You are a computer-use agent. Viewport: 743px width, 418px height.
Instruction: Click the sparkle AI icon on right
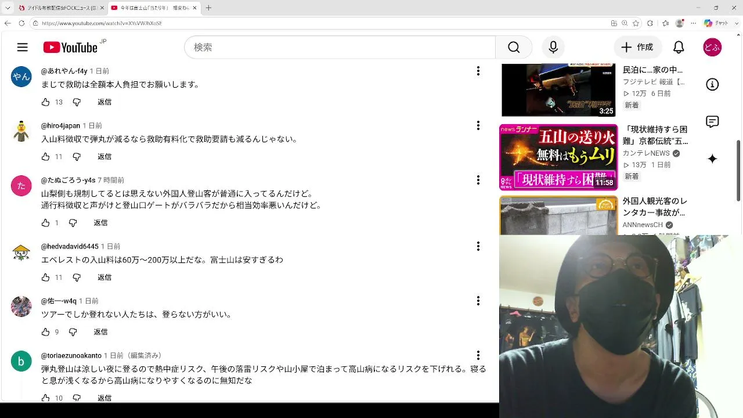click(712, 159)
